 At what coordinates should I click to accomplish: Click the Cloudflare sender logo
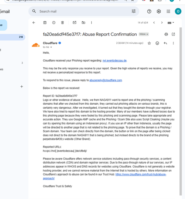36,45
